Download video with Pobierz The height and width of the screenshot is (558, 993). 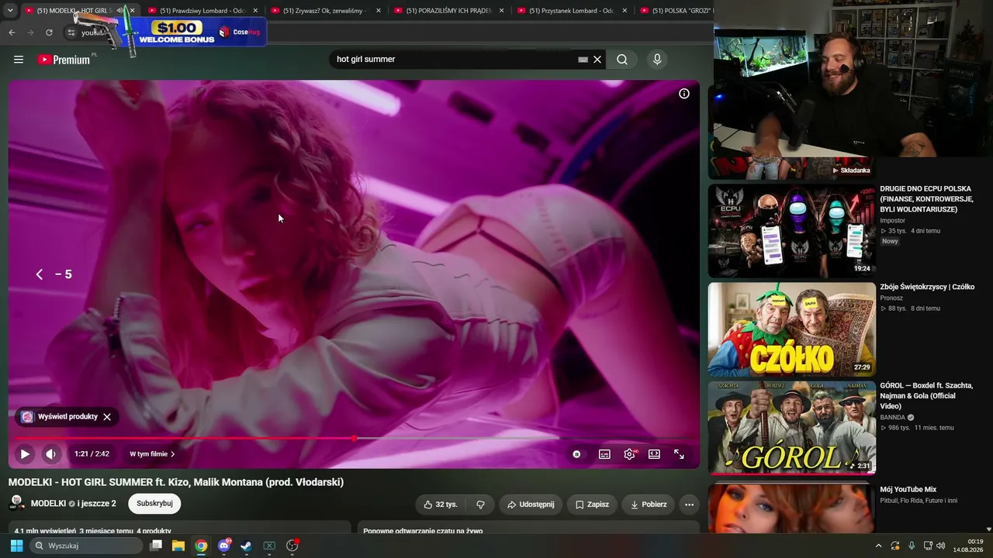coord(649,505)
